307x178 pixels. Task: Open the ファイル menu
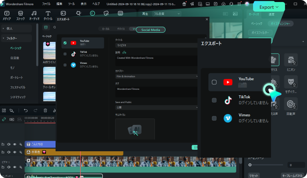point(46,4)
